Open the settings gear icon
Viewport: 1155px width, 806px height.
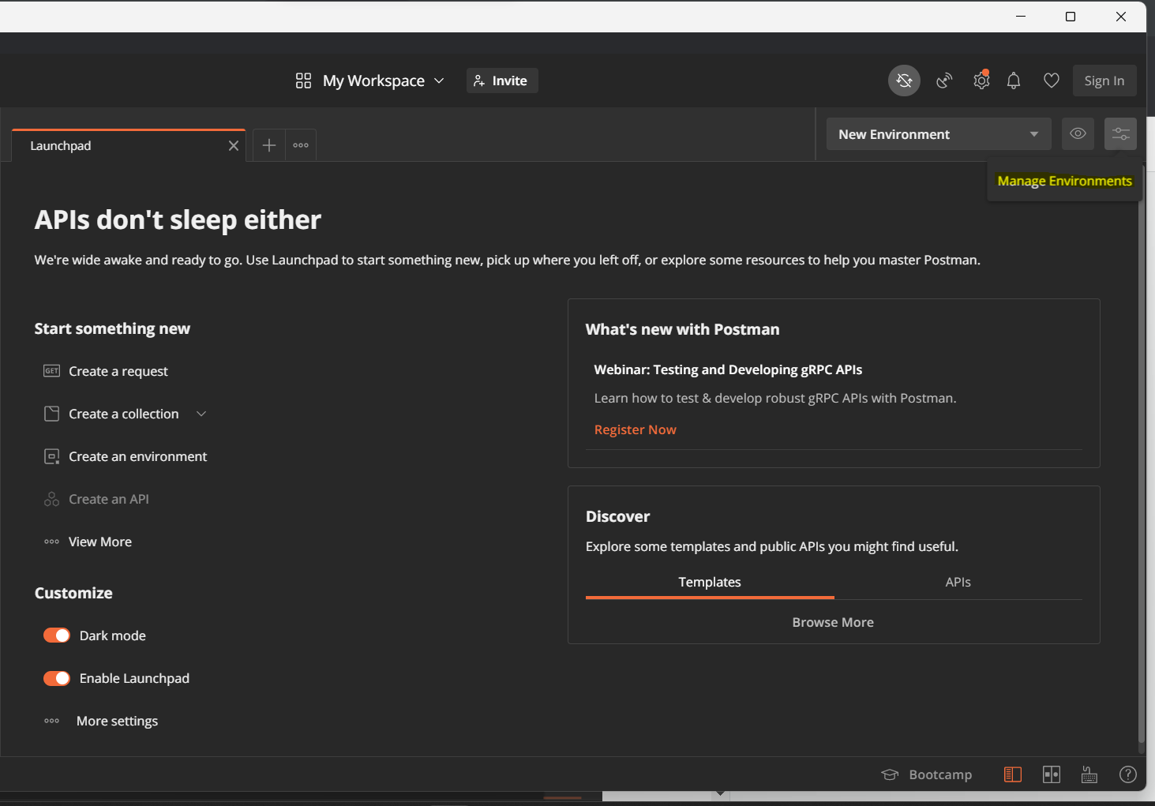tap(981, 81)
